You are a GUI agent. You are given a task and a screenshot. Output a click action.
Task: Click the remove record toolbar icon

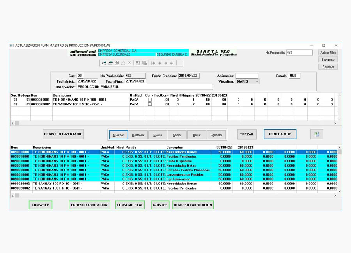pyautogui.click(x=110, y=63)
